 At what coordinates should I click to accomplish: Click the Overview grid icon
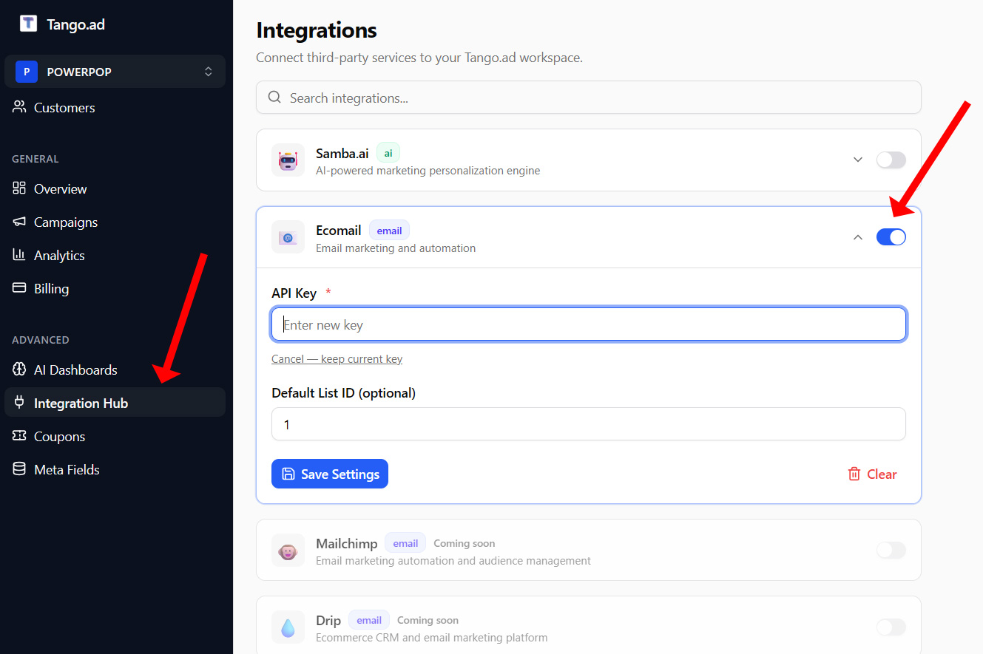tap(19, 188)
